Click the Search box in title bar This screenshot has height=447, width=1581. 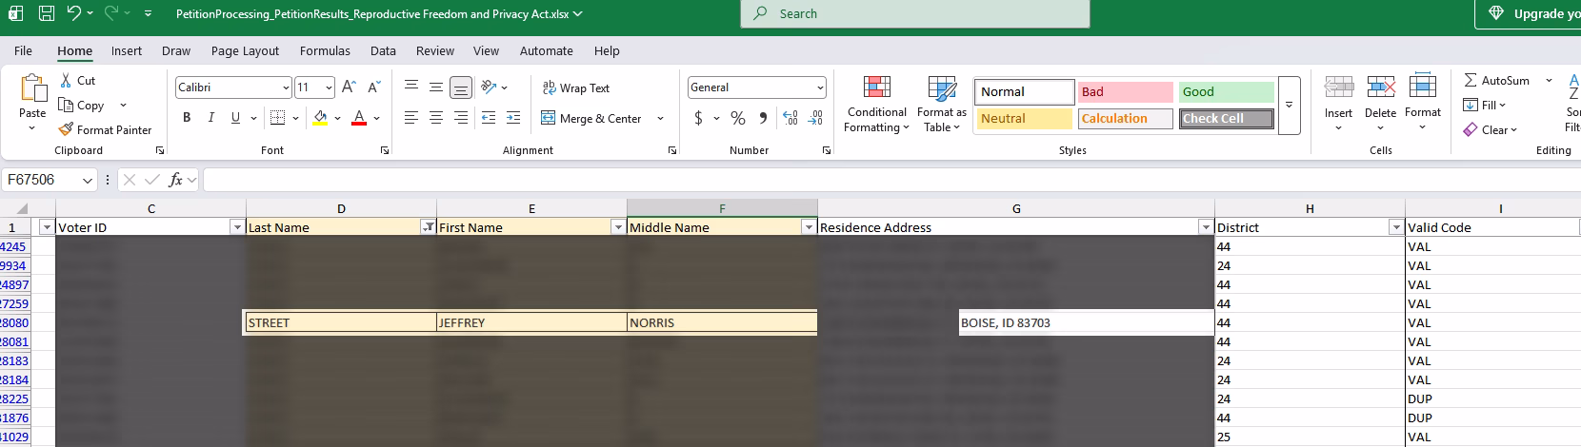[x=915, y=14]
